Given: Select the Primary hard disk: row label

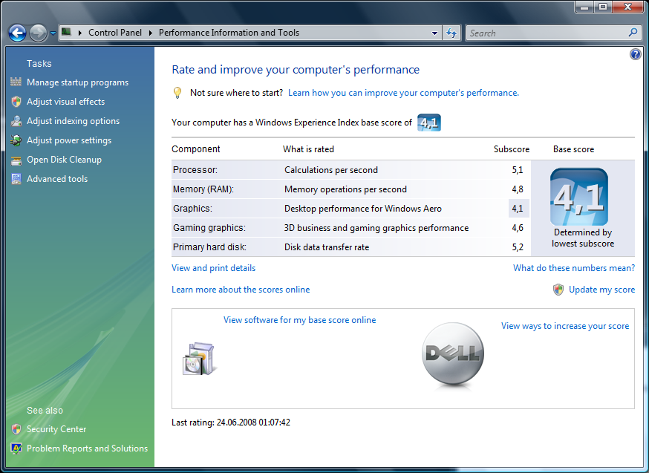Looking at the screenshot, I should pos(209,247).
